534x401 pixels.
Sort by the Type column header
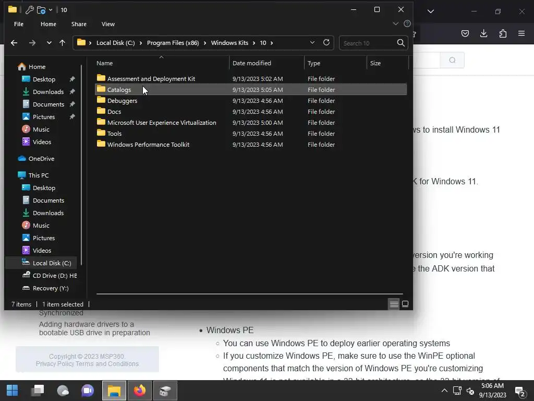click(335, 63)
